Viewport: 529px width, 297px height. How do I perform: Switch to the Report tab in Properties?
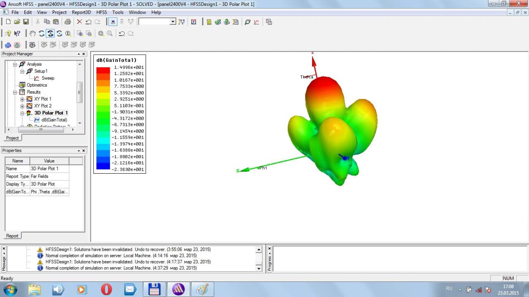(x=12, y=236)
